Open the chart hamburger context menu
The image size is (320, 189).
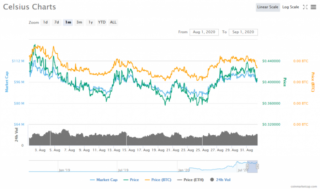(313, 7)
